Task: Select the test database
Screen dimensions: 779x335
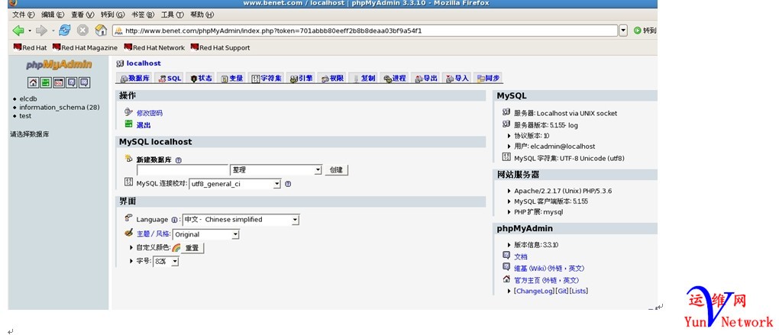Action: pos(25,116)
